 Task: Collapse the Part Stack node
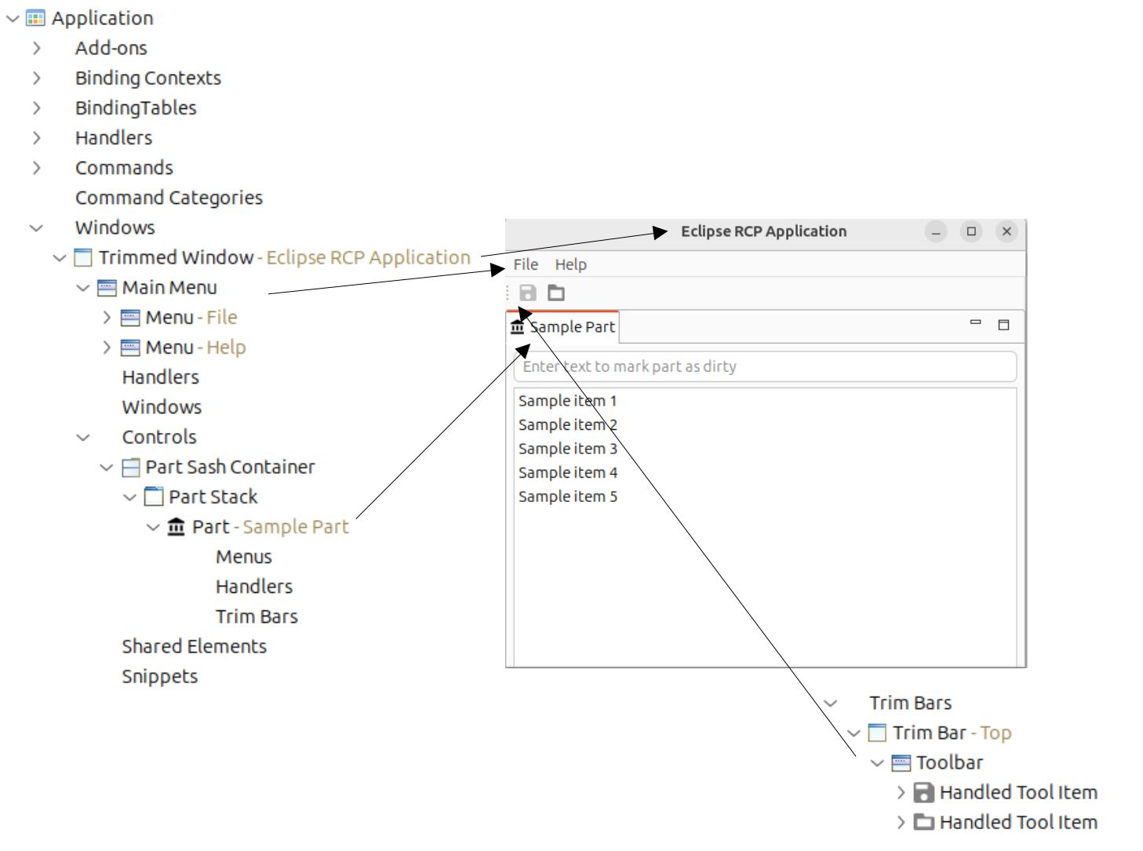point(130,497)
